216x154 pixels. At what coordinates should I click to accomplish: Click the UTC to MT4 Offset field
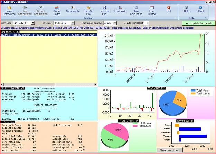tap(146, 23)
